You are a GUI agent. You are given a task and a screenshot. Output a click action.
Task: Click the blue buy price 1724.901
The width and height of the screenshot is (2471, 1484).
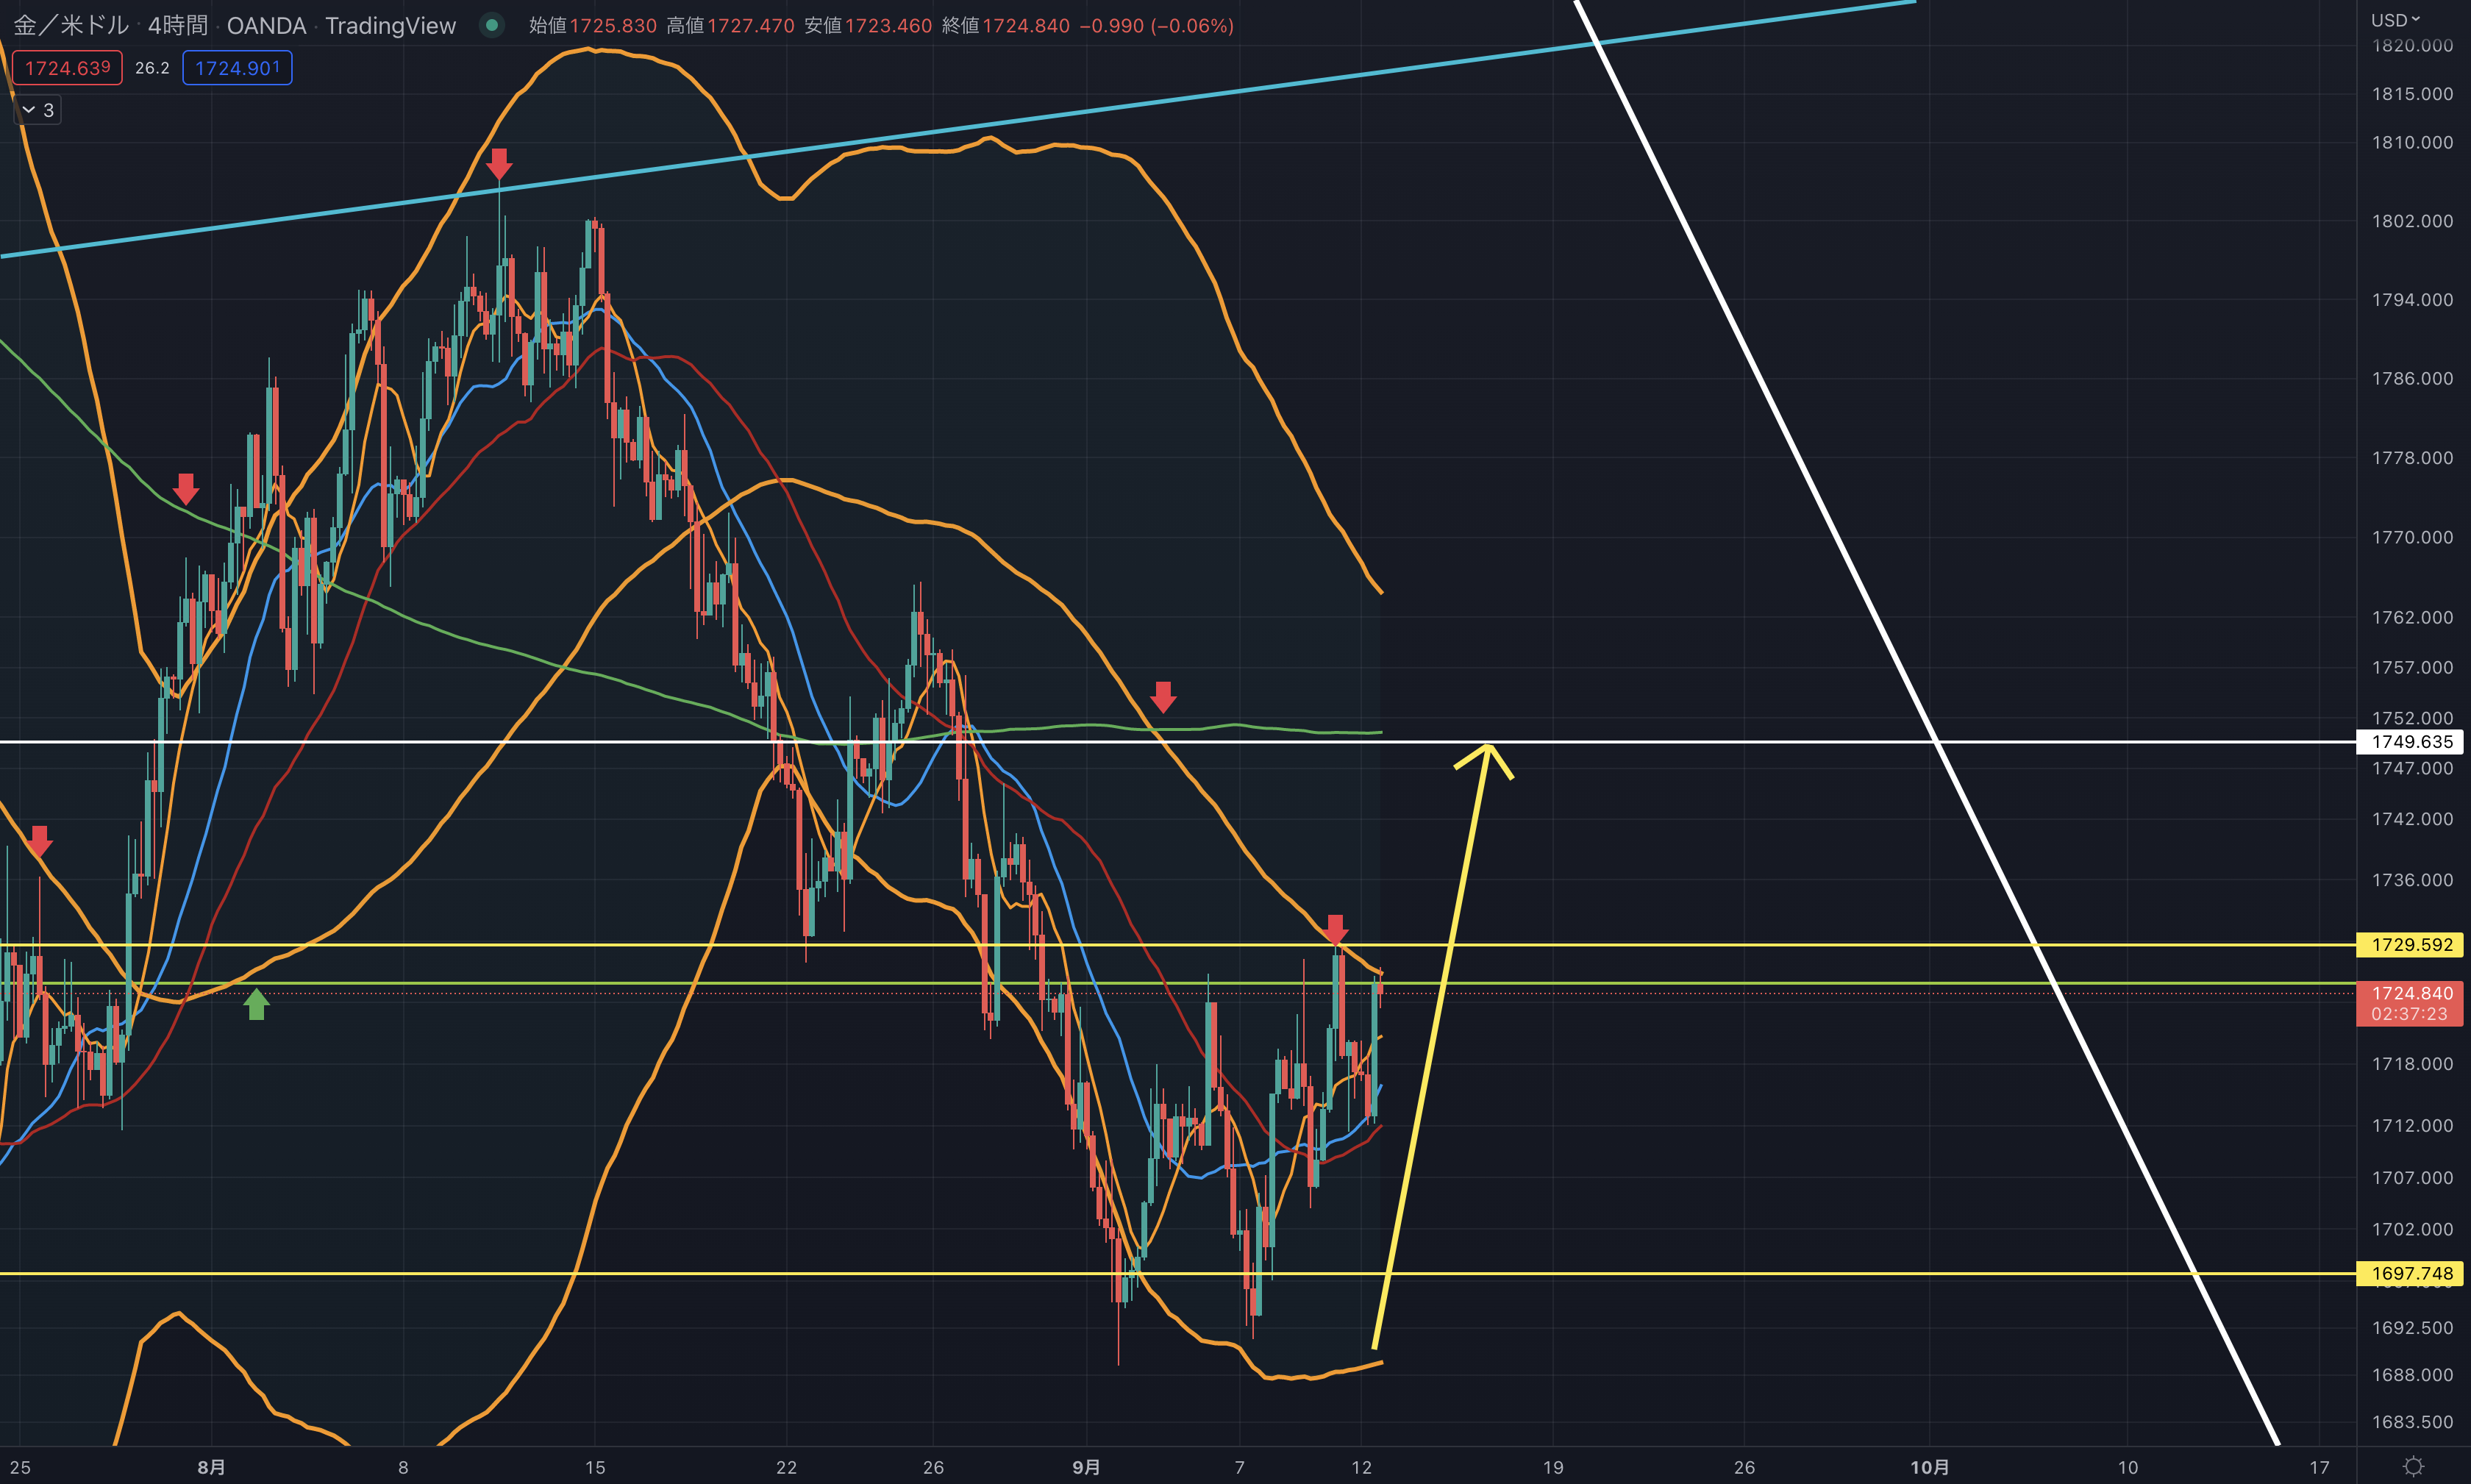point(237,68)
